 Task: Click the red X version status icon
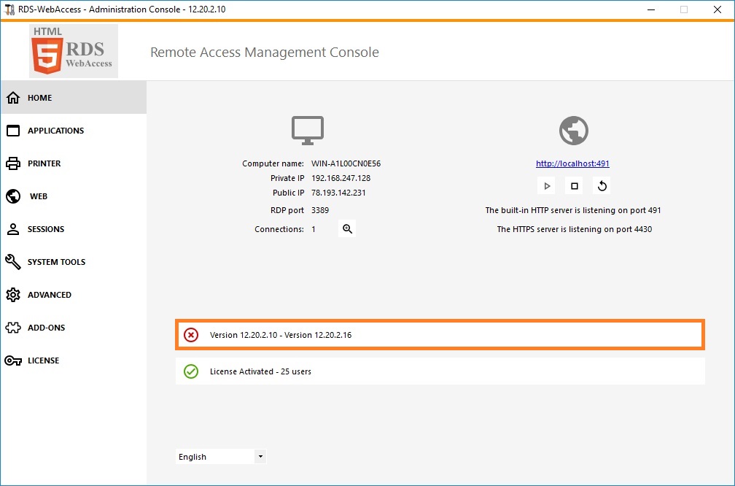[191, 335]
